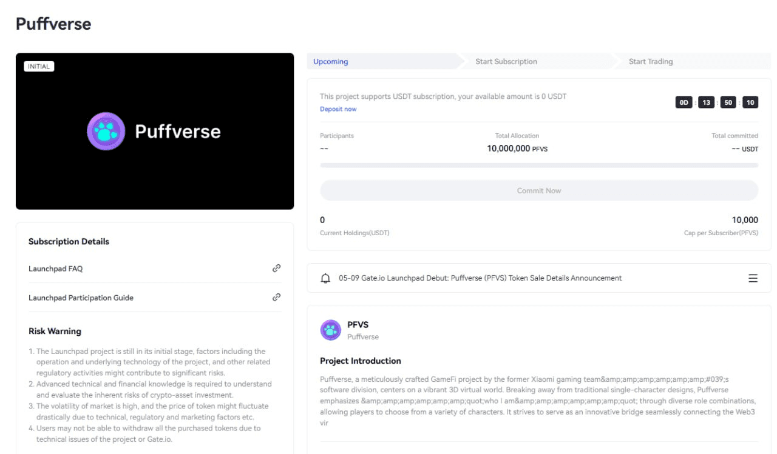Click the USDT subscription available amount text
Image resolution: width=777 pixels, height=454 pixels.
(443, 96)
